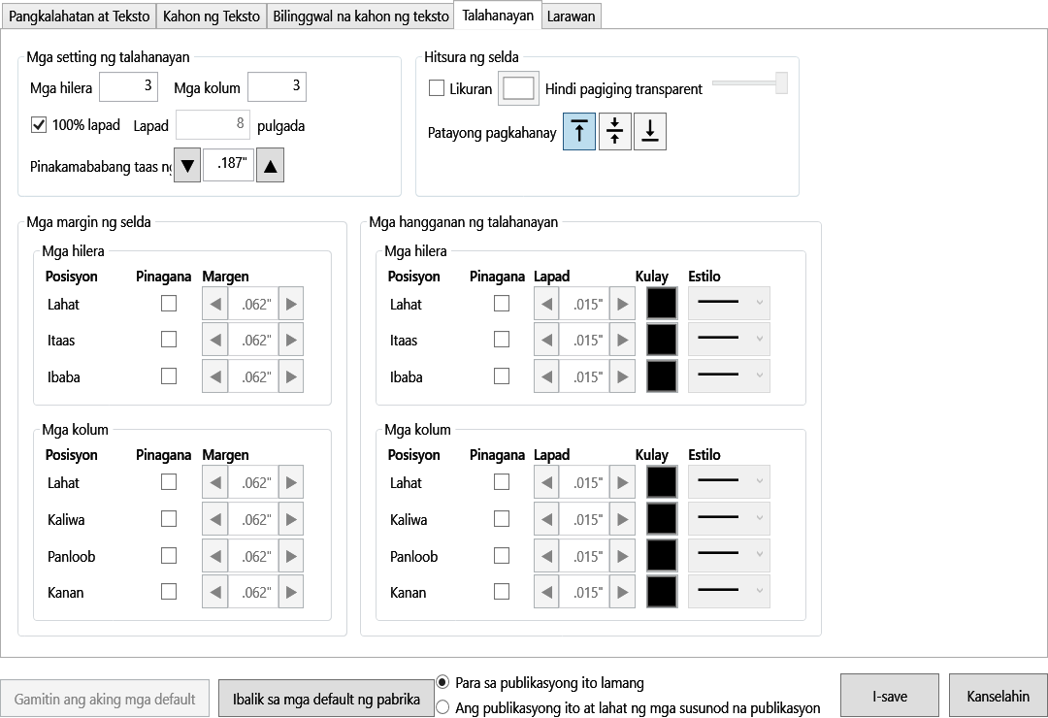Screen dimensions: 1048x718
Task: Switch to Kahon ng Teksto tab
Action: (x=212, y=16)
